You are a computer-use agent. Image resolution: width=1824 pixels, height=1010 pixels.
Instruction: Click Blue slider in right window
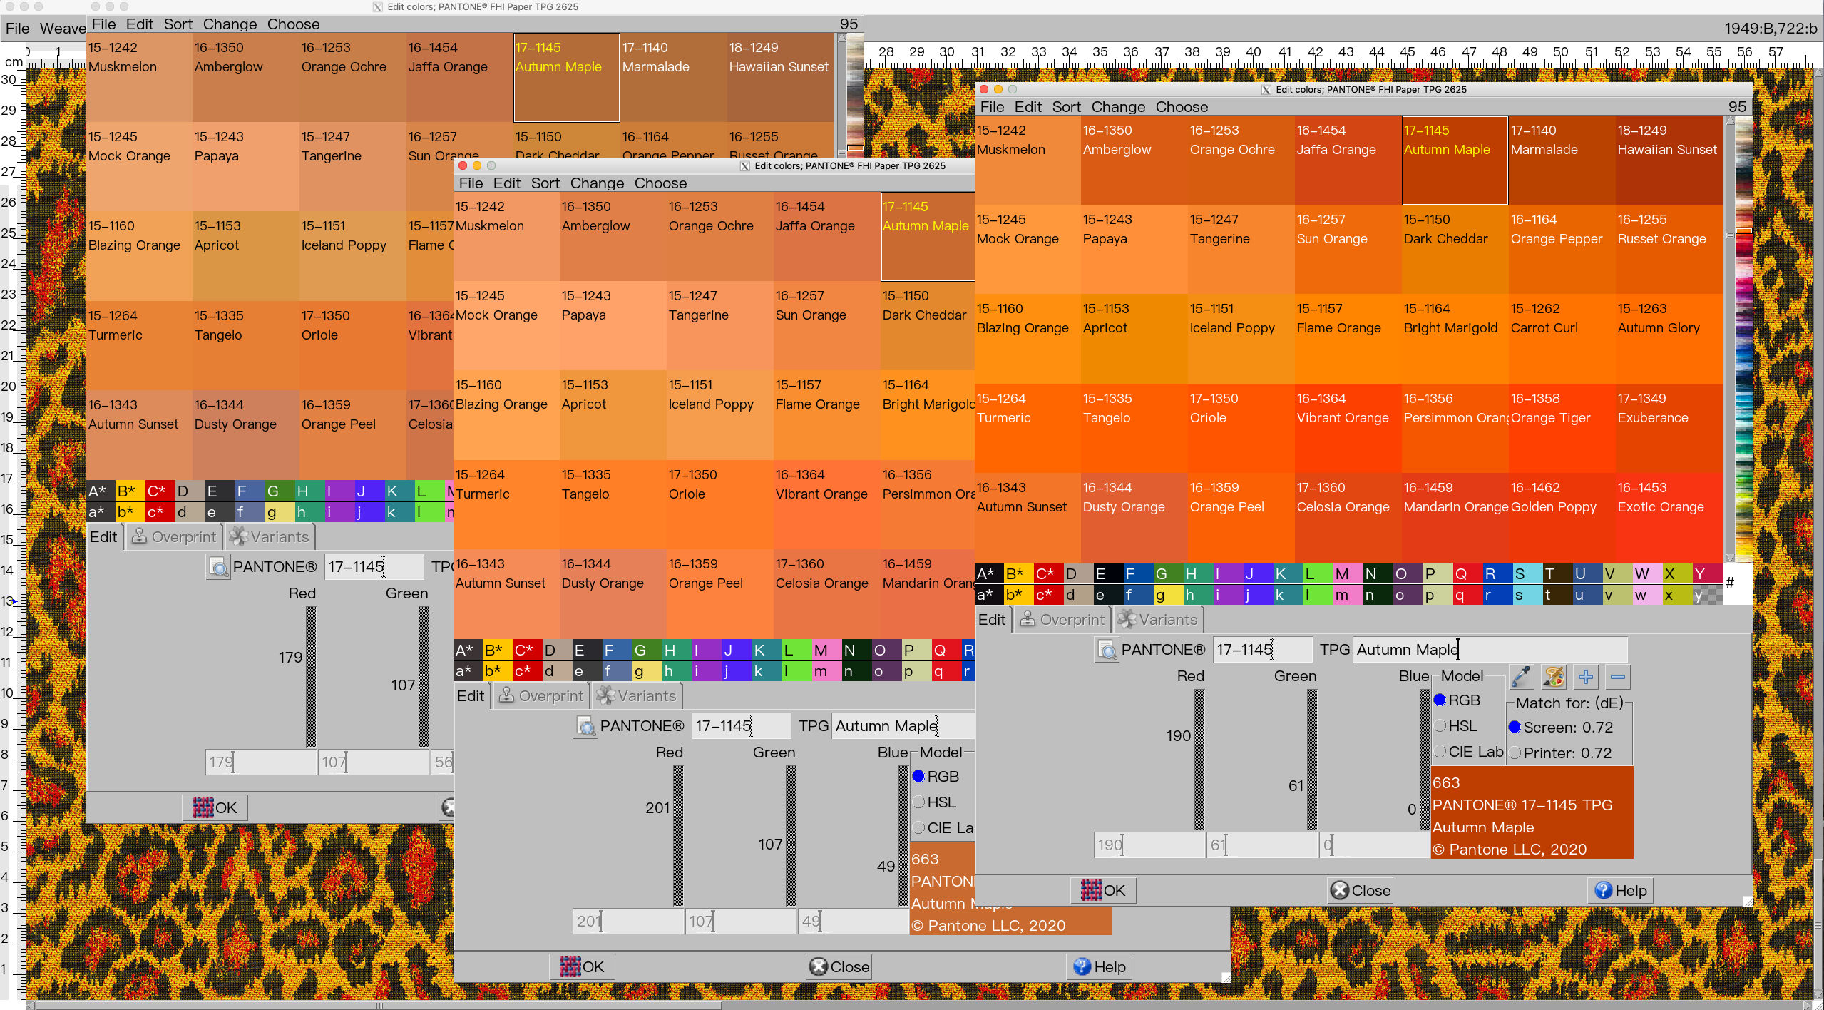pos(1424,759)
